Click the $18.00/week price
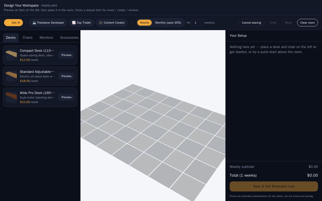This screenshot has width=322, height=201. tap(29, 81)
